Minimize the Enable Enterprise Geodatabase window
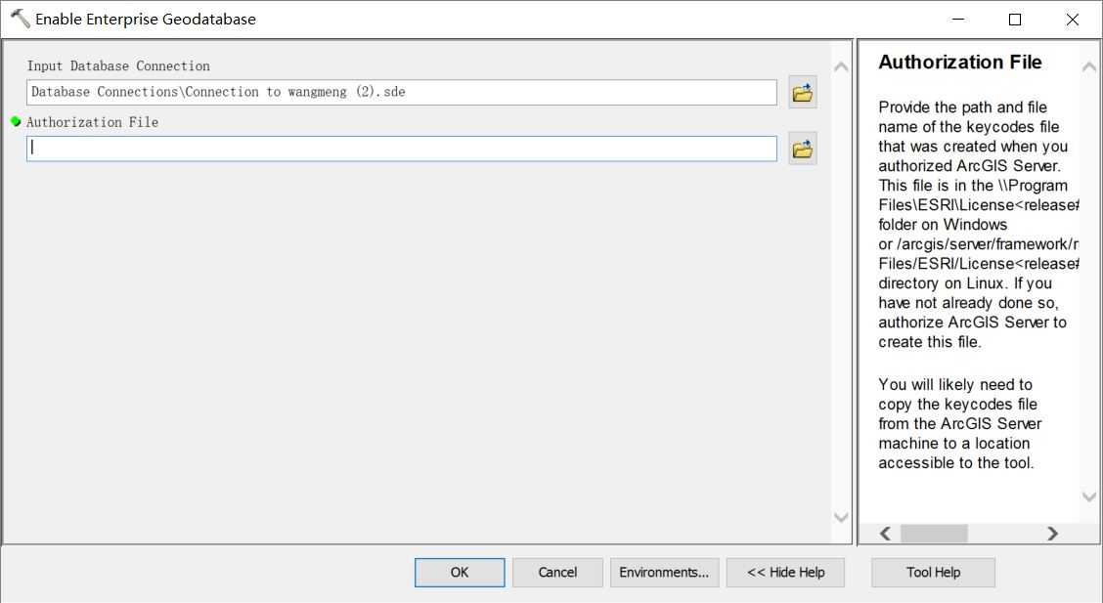This screenshot has height=603, width=1103. coord(958,19)
